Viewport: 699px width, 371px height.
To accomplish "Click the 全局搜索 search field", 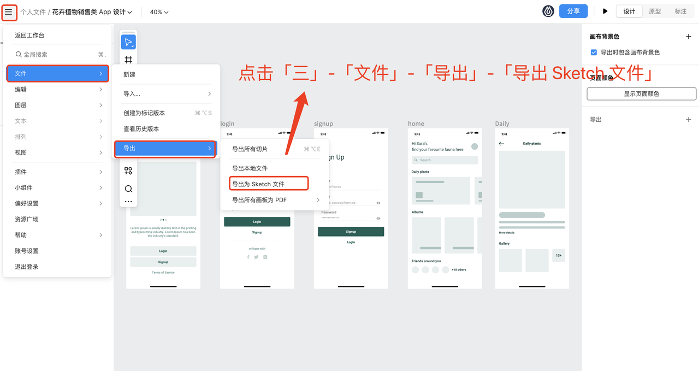I will [55, 55].
